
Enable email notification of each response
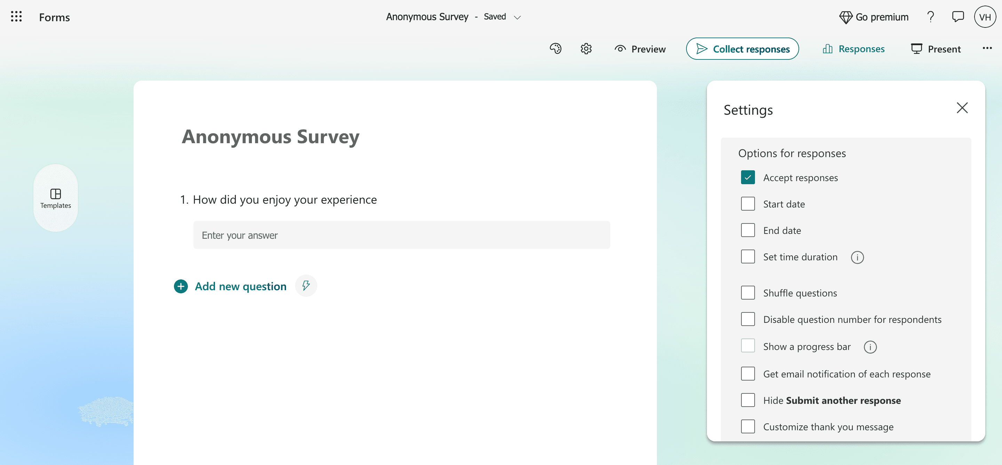(x=748, y=374)
